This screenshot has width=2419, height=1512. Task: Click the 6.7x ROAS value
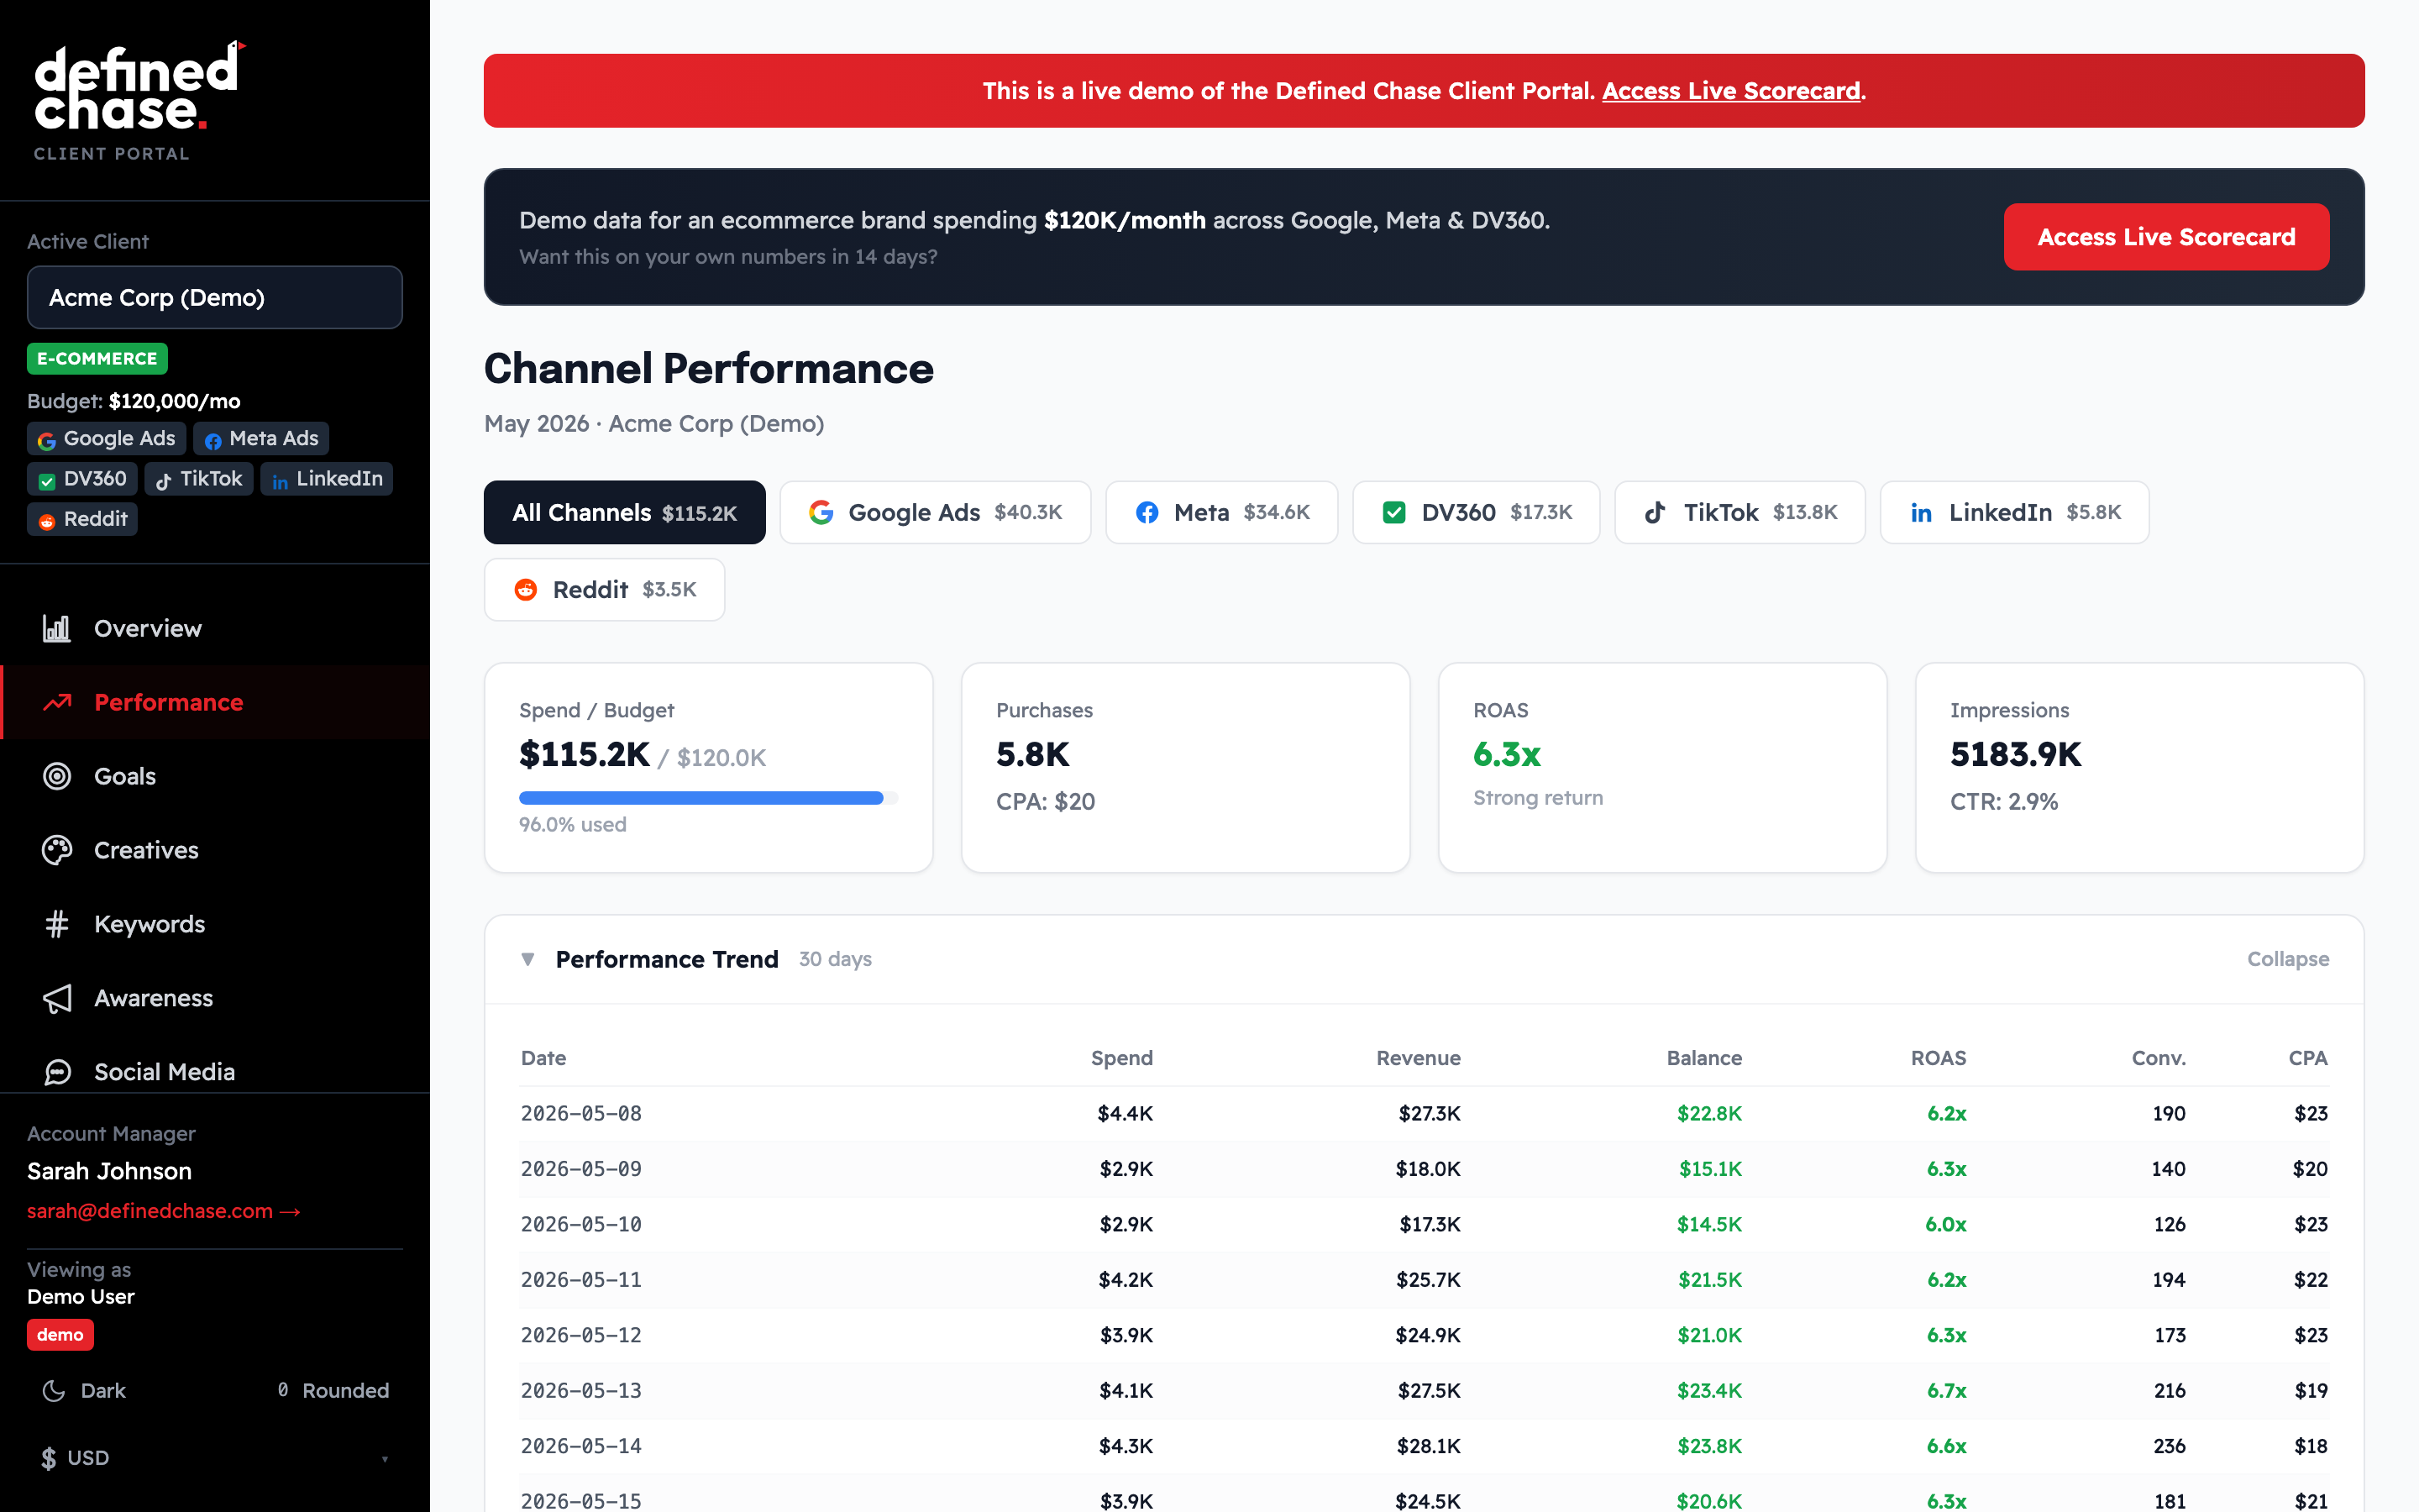coord(1946,1390)
